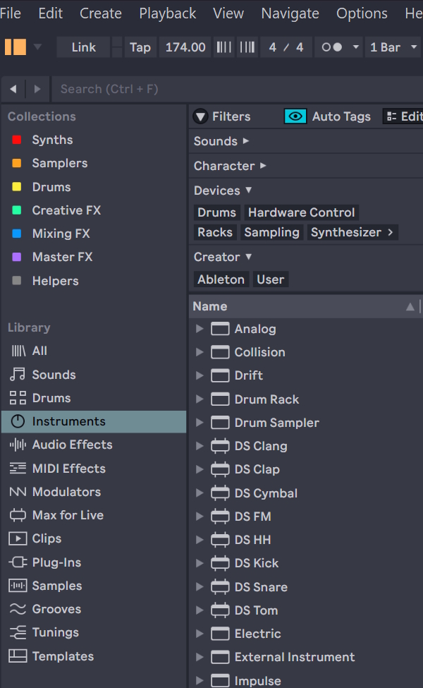Expand the Sounds filter group
The width and height of the screenshot is (423, 688).
coord(221,141)
